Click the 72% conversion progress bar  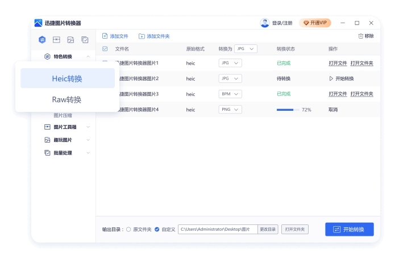(288, 110)
